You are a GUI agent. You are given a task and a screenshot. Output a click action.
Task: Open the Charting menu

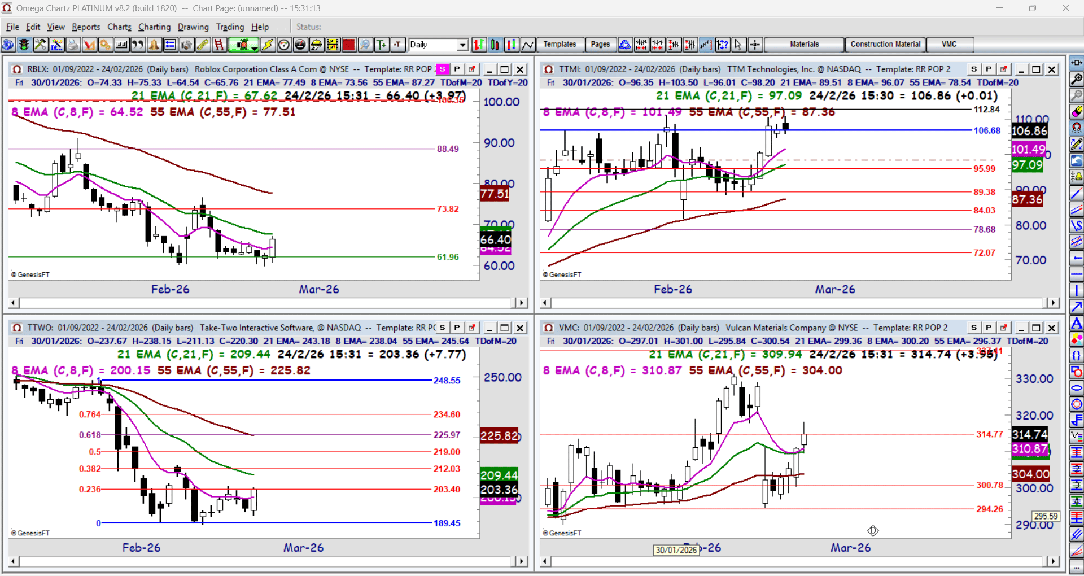coord(154,27)
